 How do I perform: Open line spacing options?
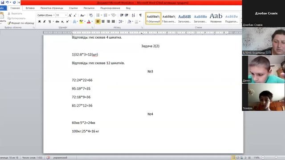click(121, 22)
